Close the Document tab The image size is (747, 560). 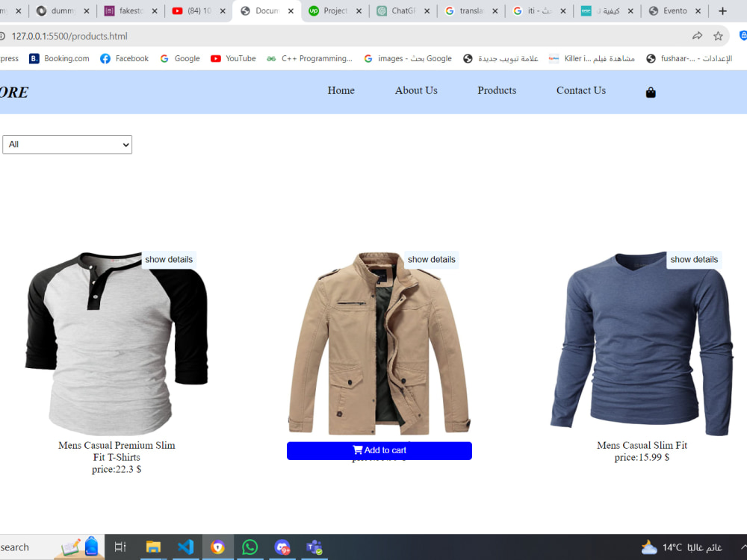291,11
